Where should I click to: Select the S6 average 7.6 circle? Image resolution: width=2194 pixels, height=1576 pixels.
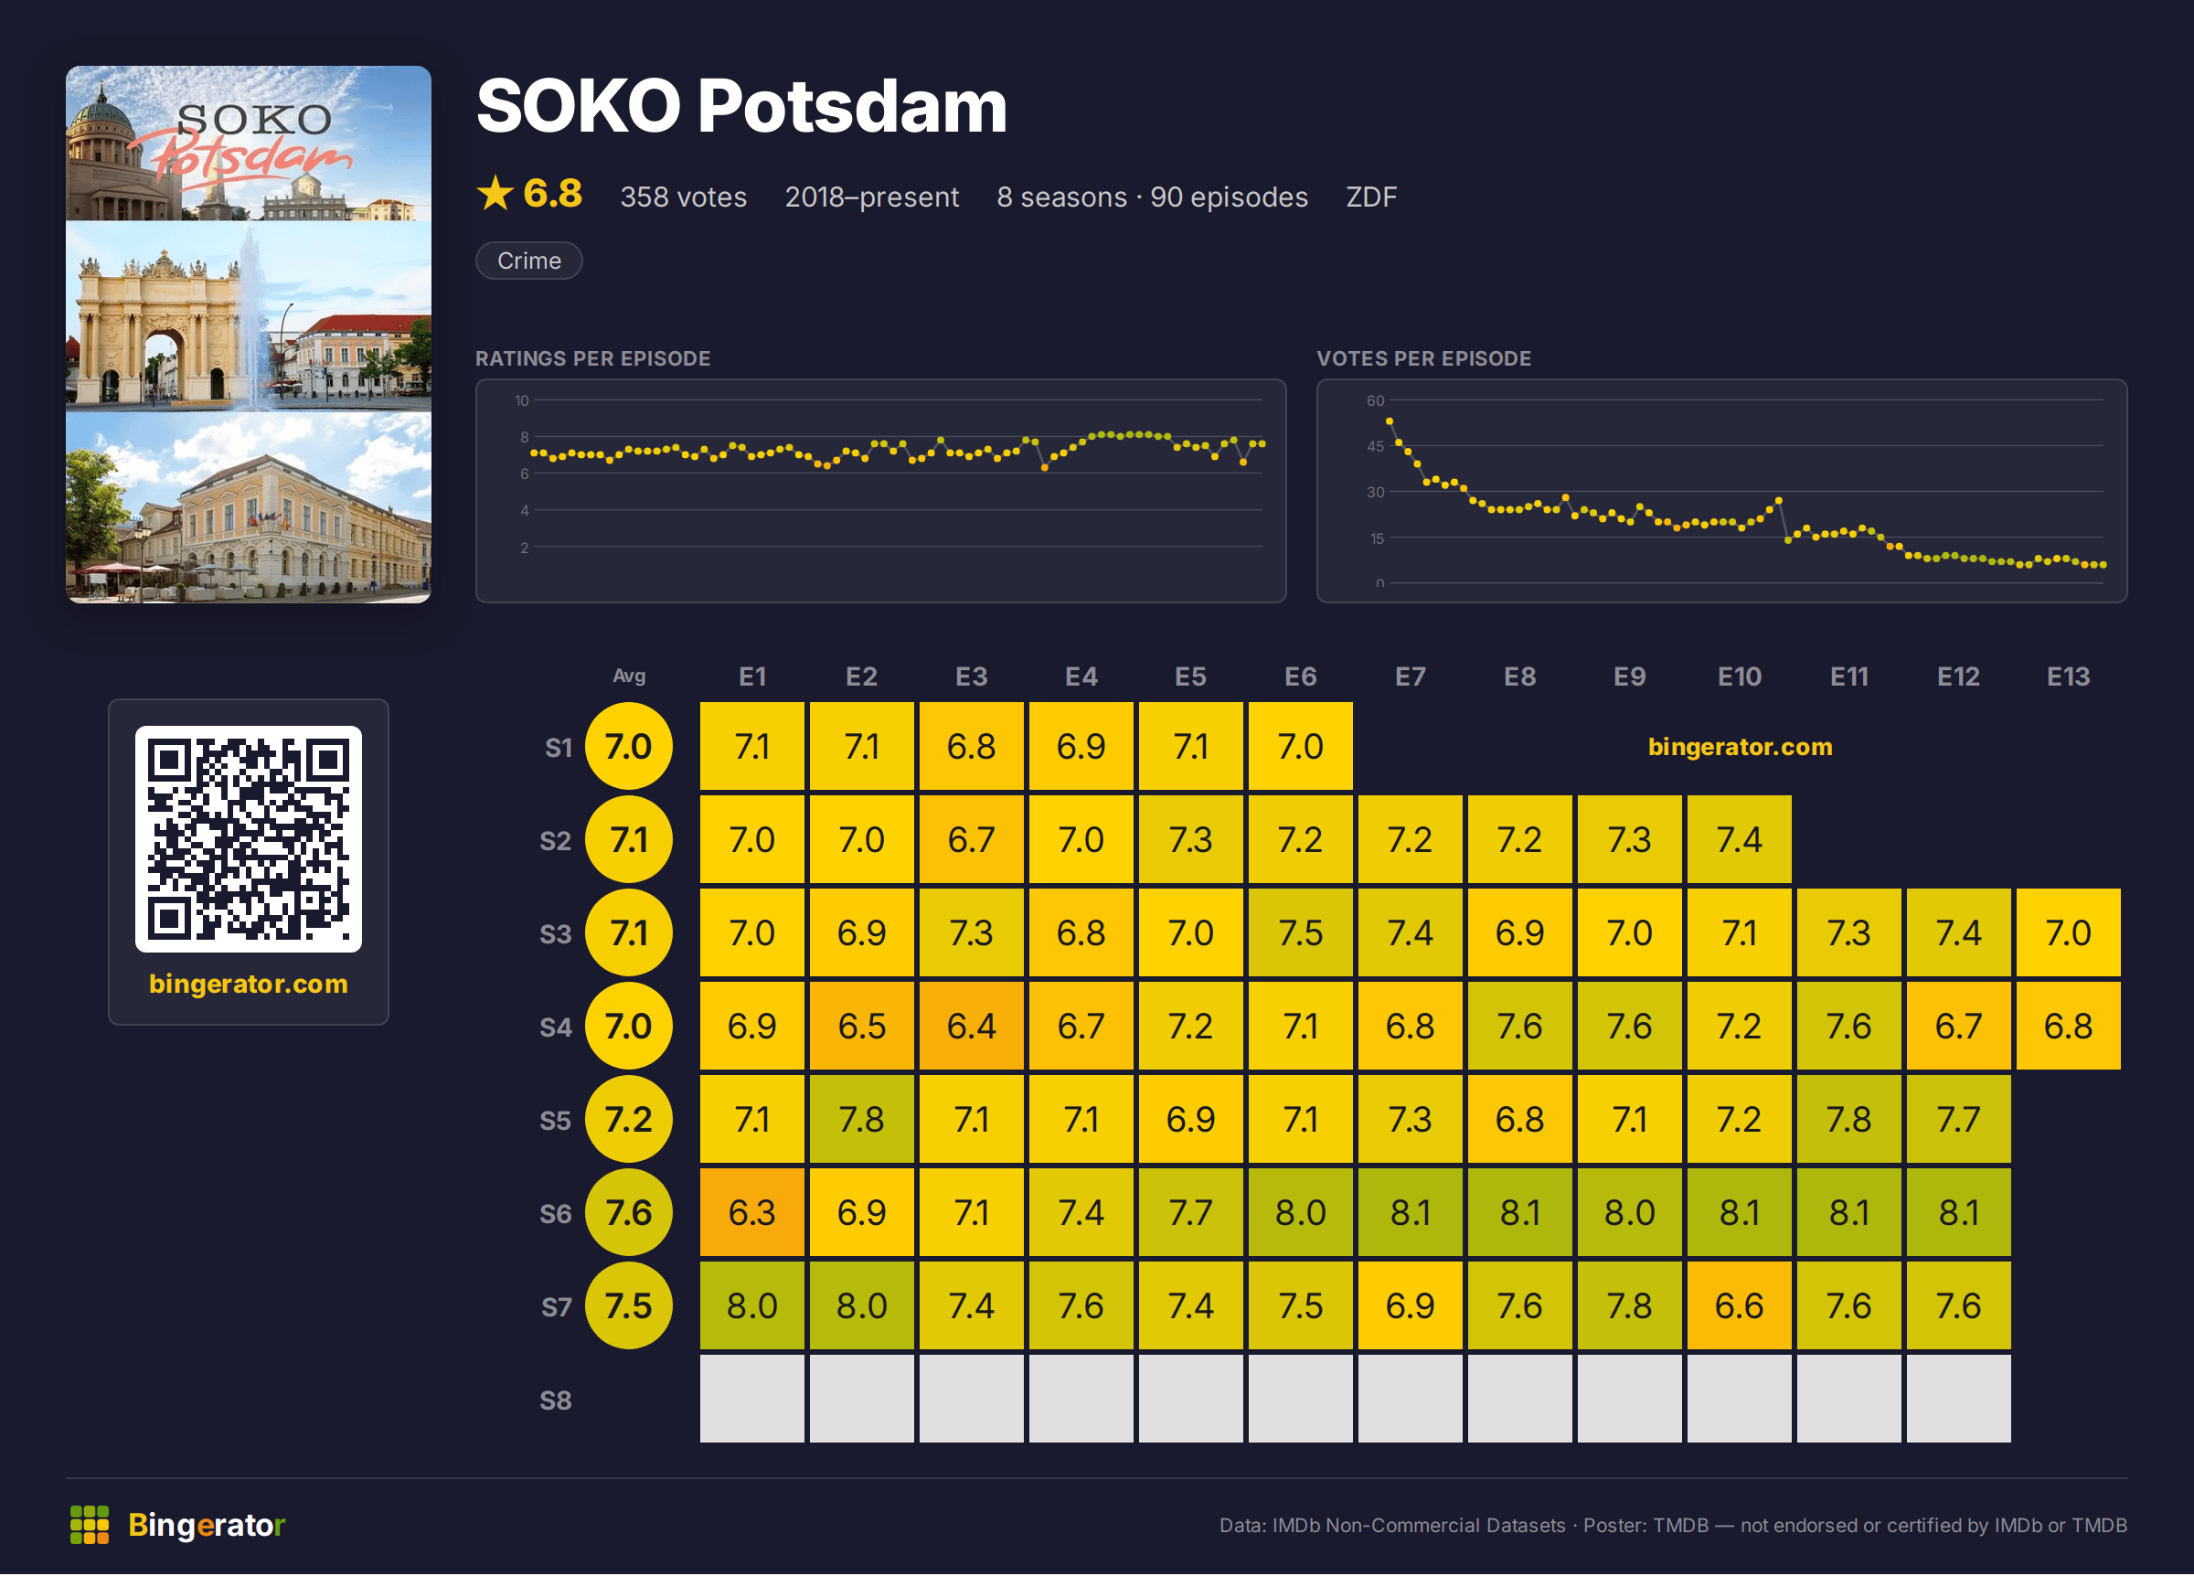[x=629, y=1213]
